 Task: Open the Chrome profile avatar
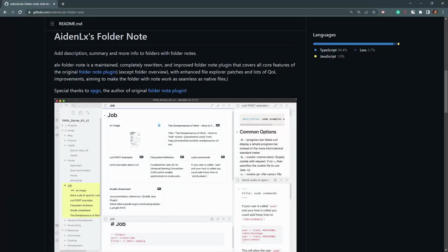point(435,12)
